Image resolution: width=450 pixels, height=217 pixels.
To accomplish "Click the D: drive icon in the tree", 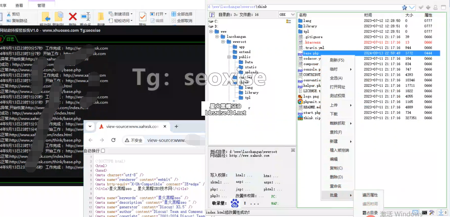I will [211, 26].
